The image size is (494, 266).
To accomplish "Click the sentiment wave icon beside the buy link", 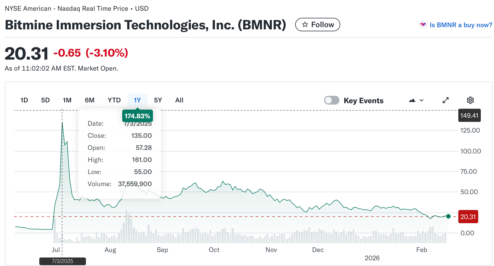I will tap(423, 24).
